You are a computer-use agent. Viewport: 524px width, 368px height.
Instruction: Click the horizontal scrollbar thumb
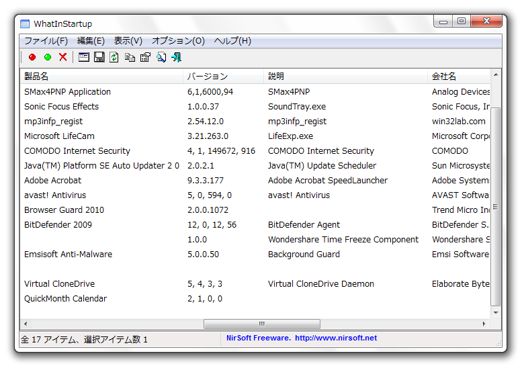[262, 324]
